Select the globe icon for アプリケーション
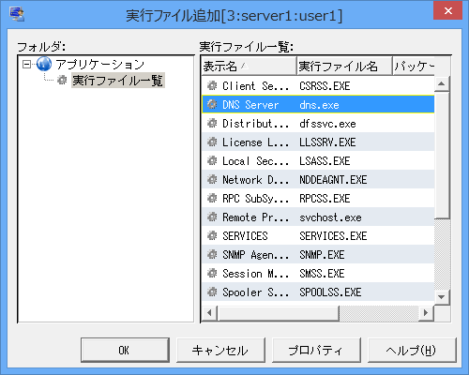Image resolution: width=469 pixels, height=375 pixels. tap(44, 64)
